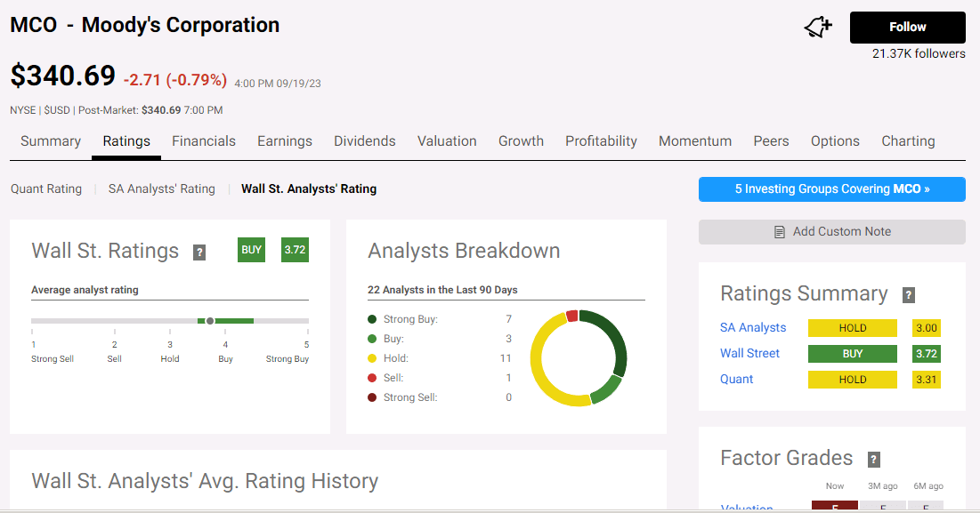Screen dimensions: 980x513
Task: Click the 3.00 SA Analysts score
Action: click(927, 328)
